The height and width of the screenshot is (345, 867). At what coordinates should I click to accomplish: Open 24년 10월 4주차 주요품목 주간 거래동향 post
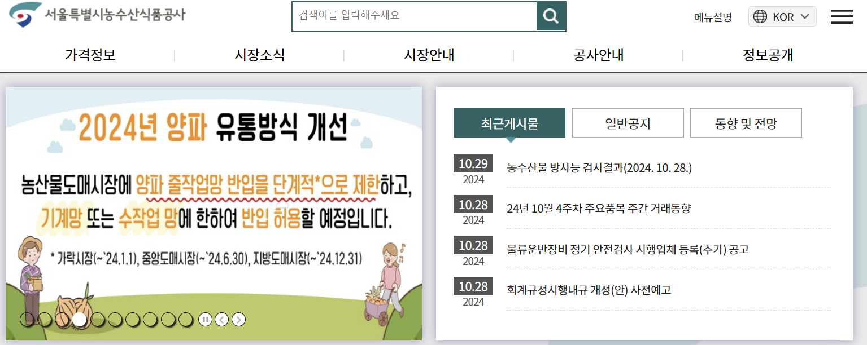coord(599,209)
